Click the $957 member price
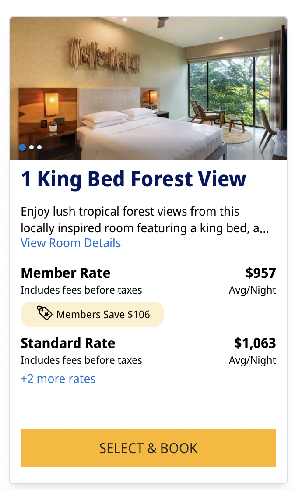Screen dimensions: 295x490 pyautogui.click(x=260, y=273)
